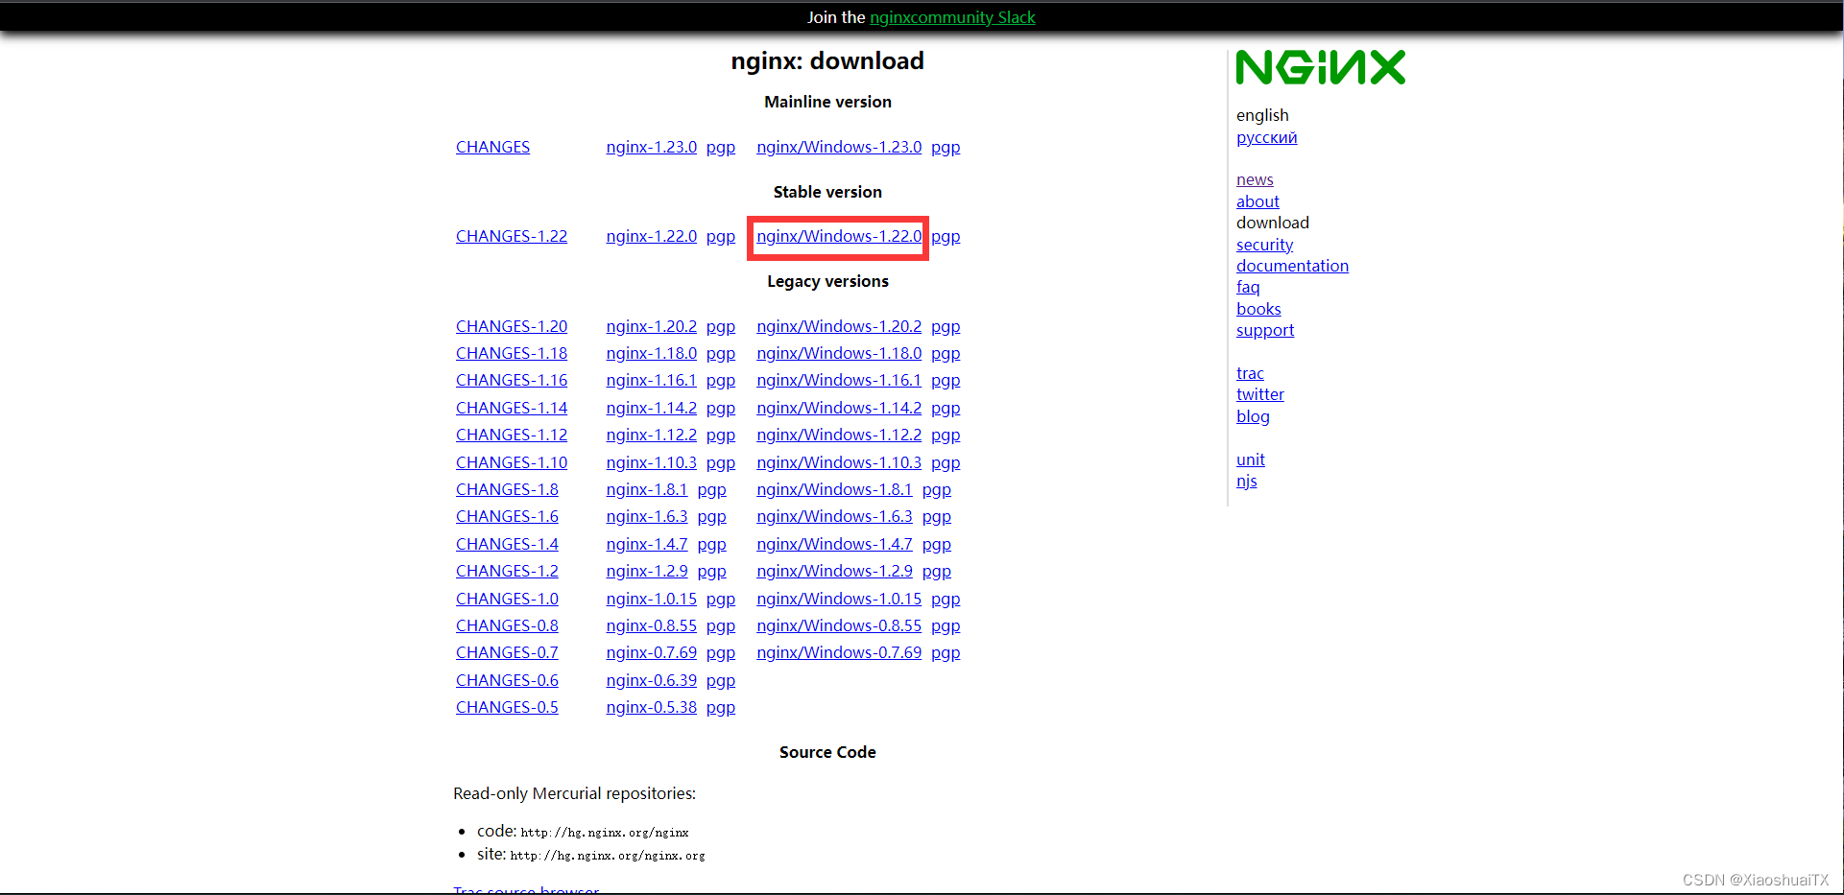Click the site repository URL hg.nginx.org/nginx.org

pos(608,856)
